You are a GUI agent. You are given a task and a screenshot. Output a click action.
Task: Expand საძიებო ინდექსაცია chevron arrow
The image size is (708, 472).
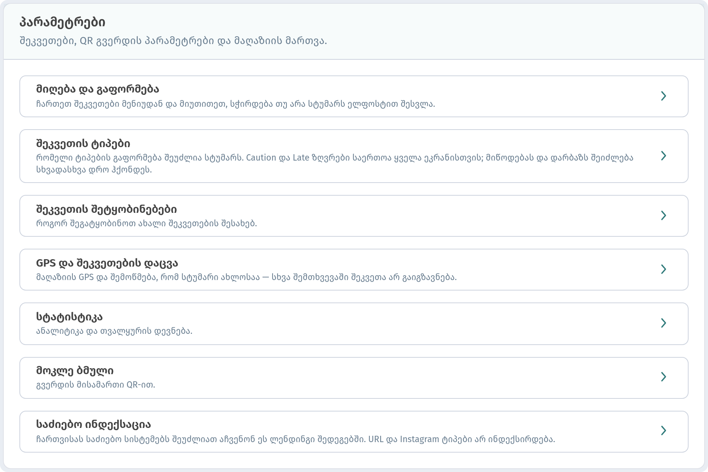pos(663,431)
